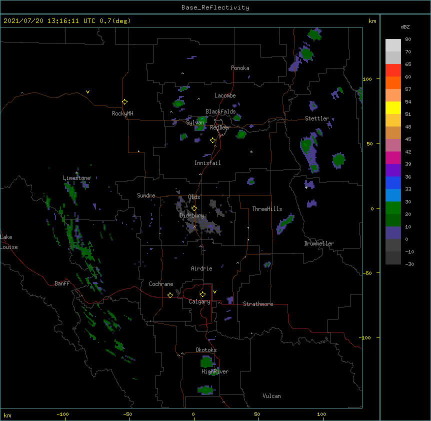The height and width of the screenshot is (421, 431).
Task: Click the red 65-60 dBZ legend swatch
Action: point(393,70)
